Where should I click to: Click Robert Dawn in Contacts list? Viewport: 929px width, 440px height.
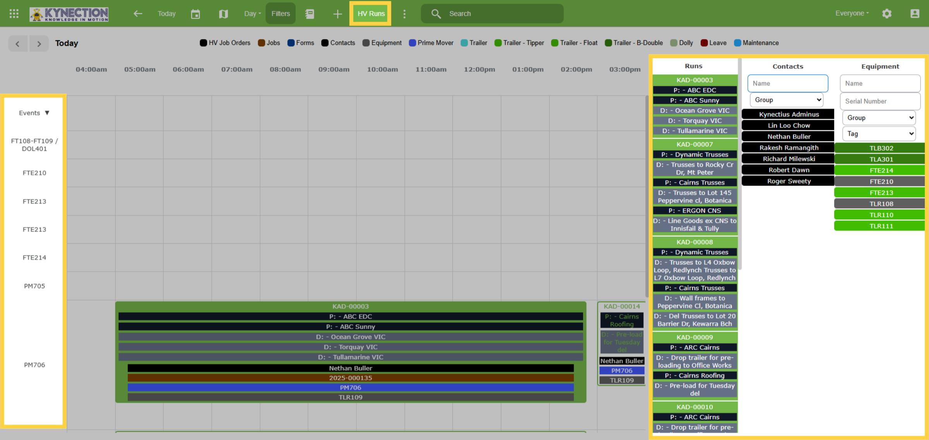[x=788, y=170]
